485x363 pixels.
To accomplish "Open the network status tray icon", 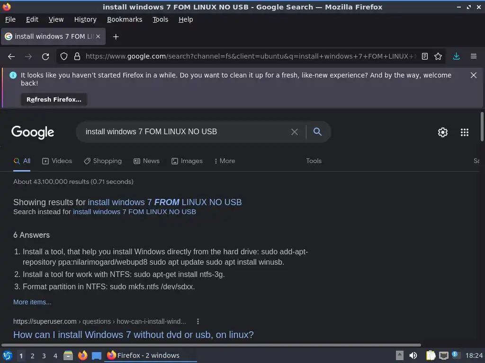I will [x=444, y=355].
